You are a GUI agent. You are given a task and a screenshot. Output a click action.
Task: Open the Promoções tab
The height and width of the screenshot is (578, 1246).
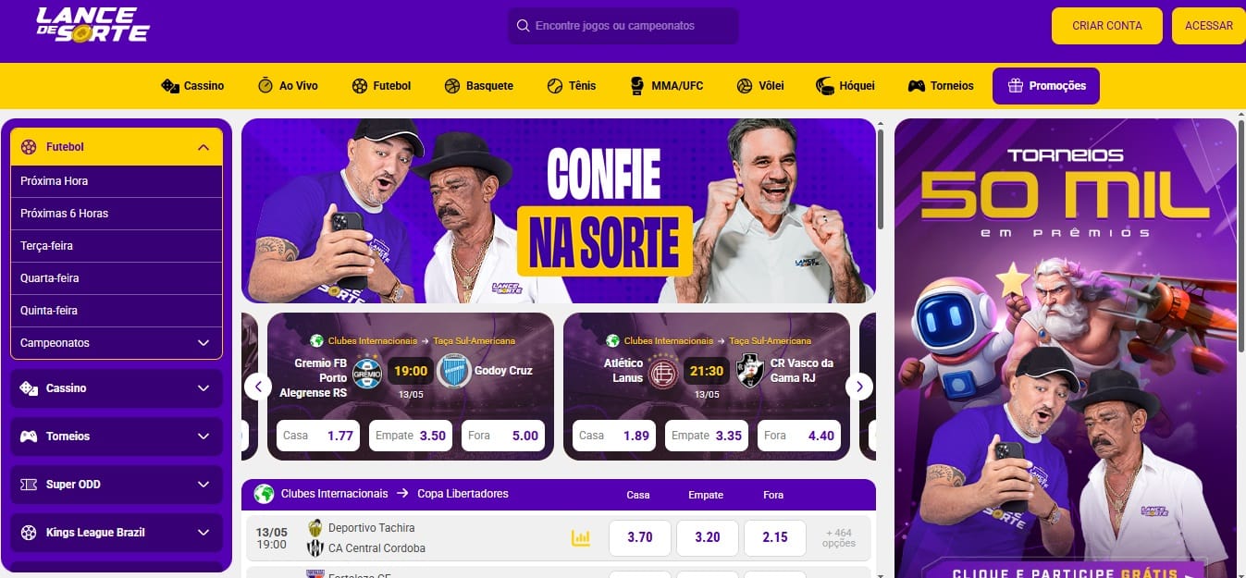[x=1046, y=86]
